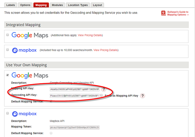Image resolution: width=195 pixels, height=137 pixels.
Task: Open the Options tab
Action: click(25, 5)
